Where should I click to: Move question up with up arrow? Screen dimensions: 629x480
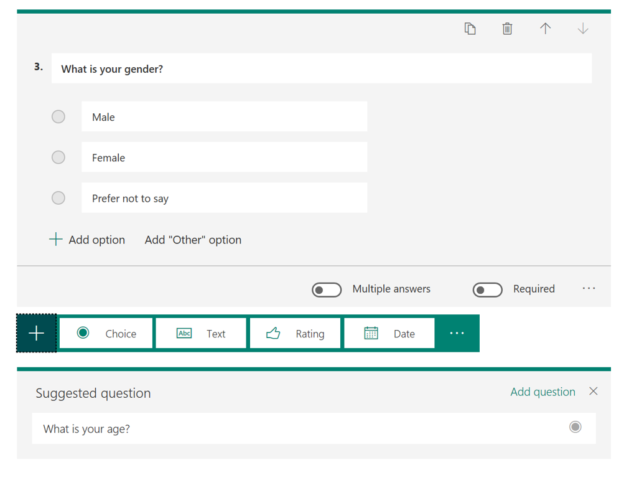(545, 28)
